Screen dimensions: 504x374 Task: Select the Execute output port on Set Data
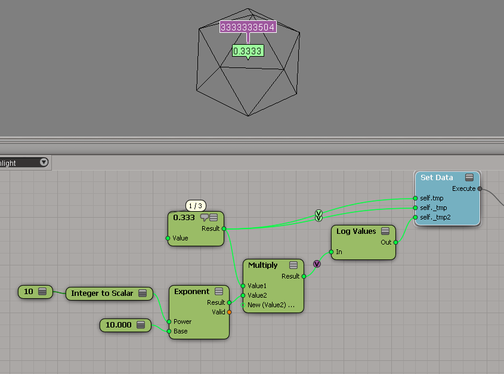tap(480, 188)
